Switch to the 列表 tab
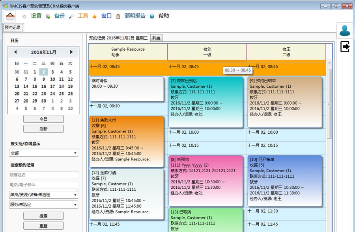This screenshot has width=355, height=232. pyautogui.click(x=157, y=38)
